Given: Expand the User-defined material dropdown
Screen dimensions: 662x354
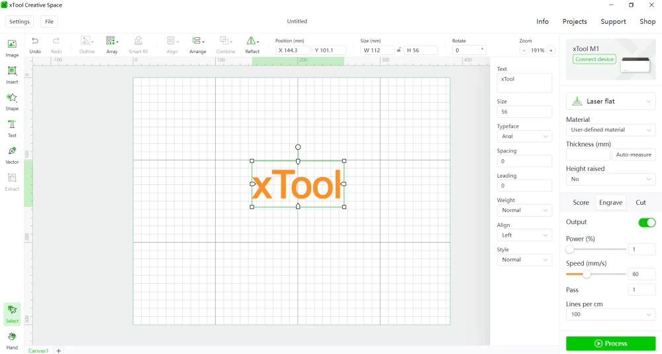Looking at the screenshot, I should (610, 130).
